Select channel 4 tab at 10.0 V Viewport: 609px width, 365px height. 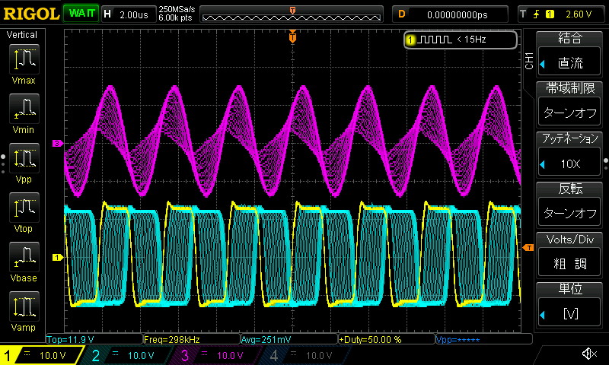(x=307, y=355)
